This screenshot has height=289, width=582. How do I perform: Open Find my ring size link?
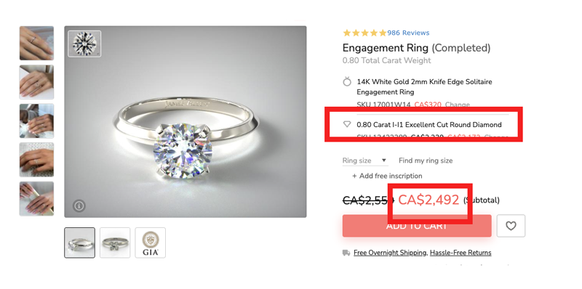coord(426,160)
